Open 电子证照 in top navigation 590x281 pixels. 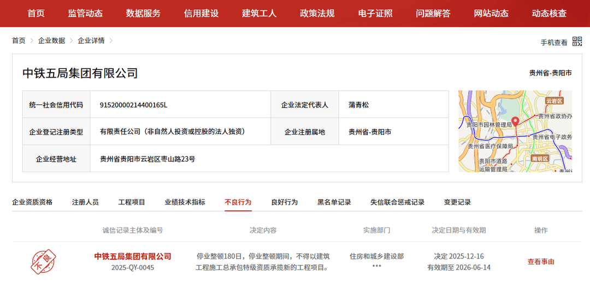[x=375, y=13]
